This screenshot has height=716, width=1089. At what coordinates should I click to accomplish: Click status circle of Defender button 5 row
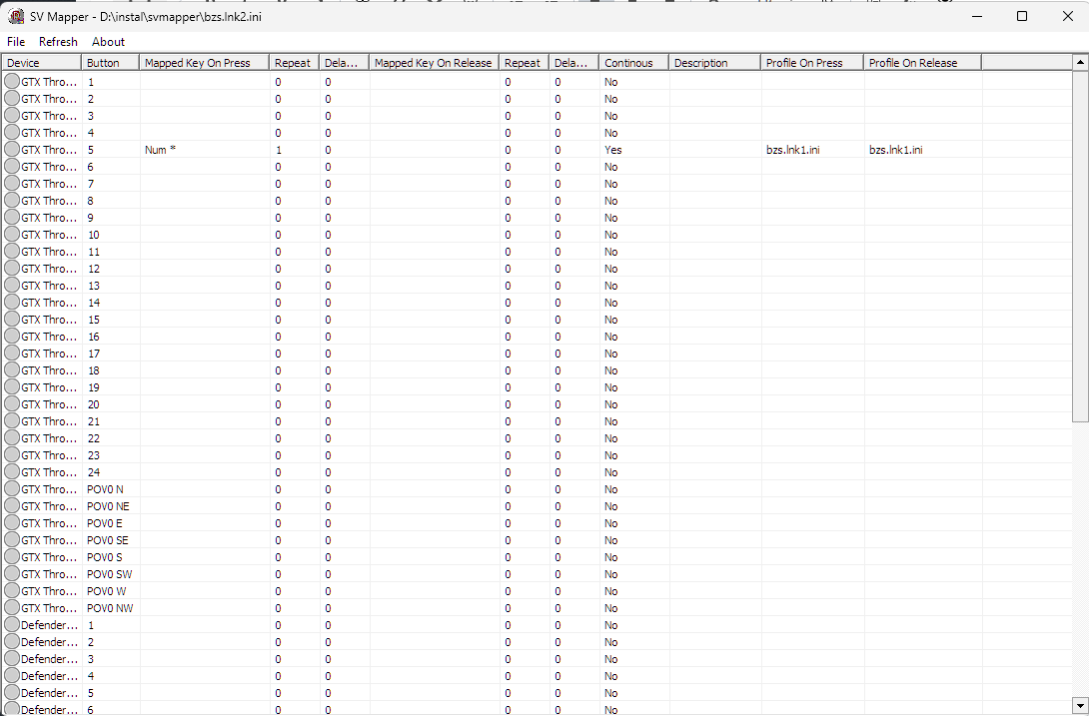(x=12, y=692)
